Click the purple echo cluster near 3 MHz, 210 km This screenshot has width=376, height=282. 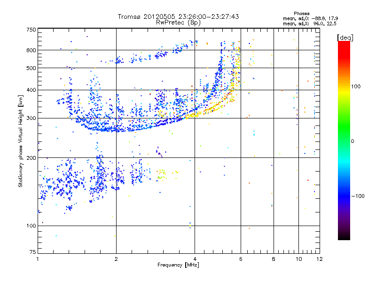pyautogui.click(x=160, y=152)
